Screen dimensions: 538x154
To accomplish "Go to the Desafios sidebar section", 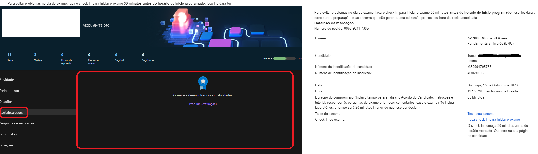I will pyautogui.click(x=6, y=102).
